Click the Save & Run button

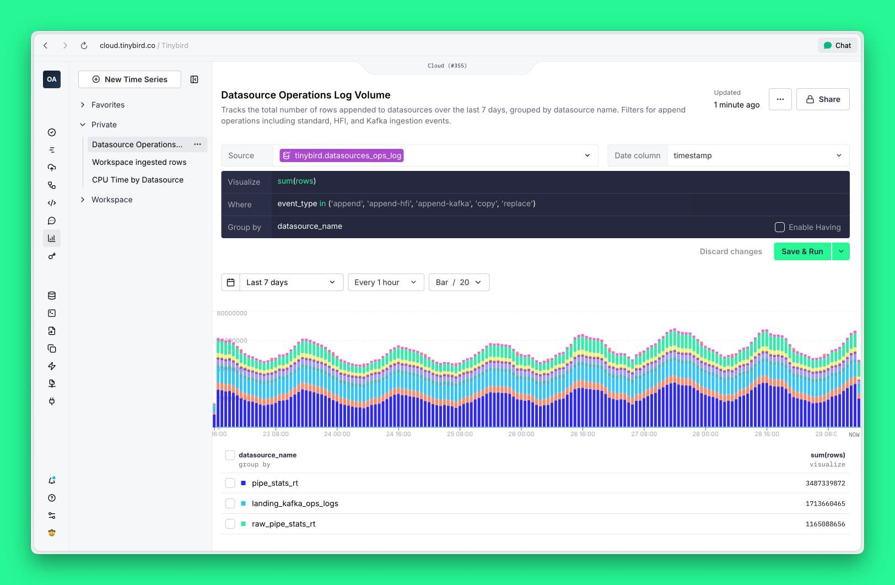click(802, 251)
